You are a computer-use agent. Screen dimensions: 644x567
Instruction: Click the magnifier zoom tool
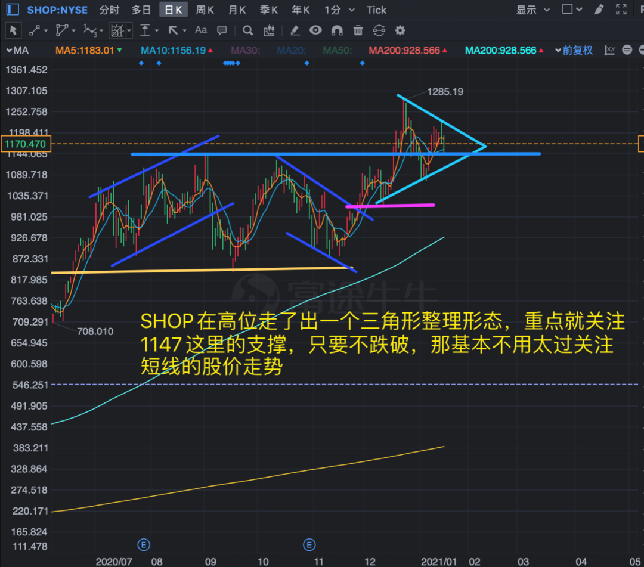(x=247, y=30)
